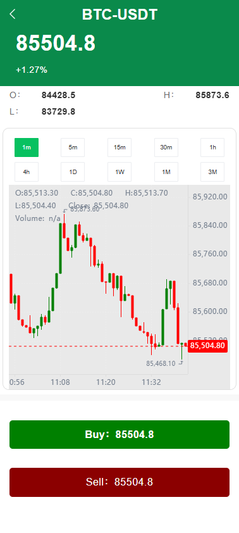Select the 1m timeframe
This screenshot has width=239, height=533.
(x=27, y=147)
